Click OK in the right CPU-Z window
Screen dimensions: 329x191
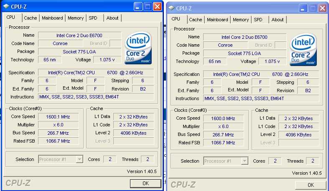[311, 185]
